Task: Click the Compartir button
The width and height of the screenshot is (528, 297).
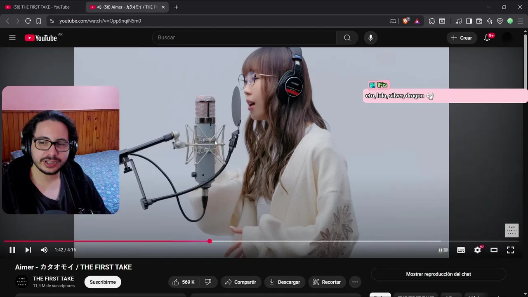Action: pos(240,282)
